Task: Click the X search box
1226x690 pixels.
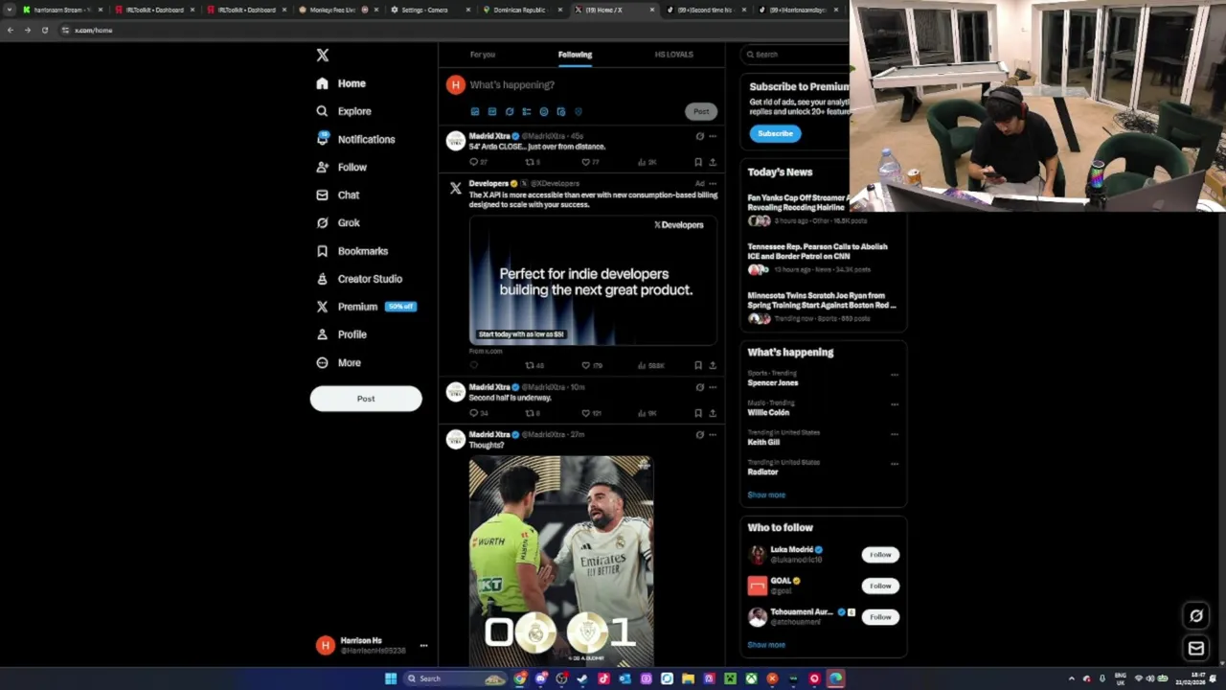Action: pyautogui.click(x=793, y=55)
